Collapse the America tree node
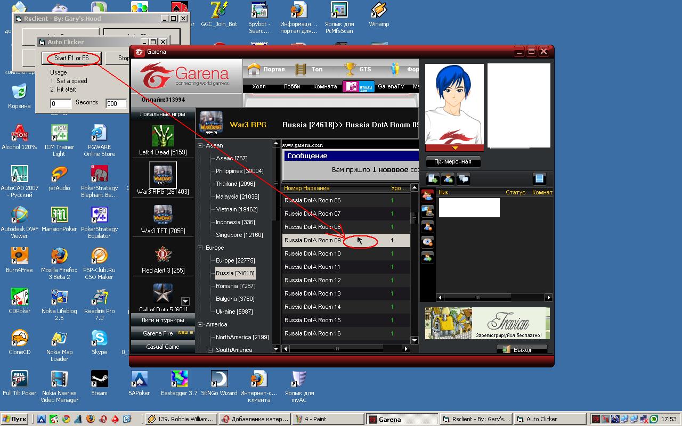Viewport: 682px width, 426px height. coord(200,324)
